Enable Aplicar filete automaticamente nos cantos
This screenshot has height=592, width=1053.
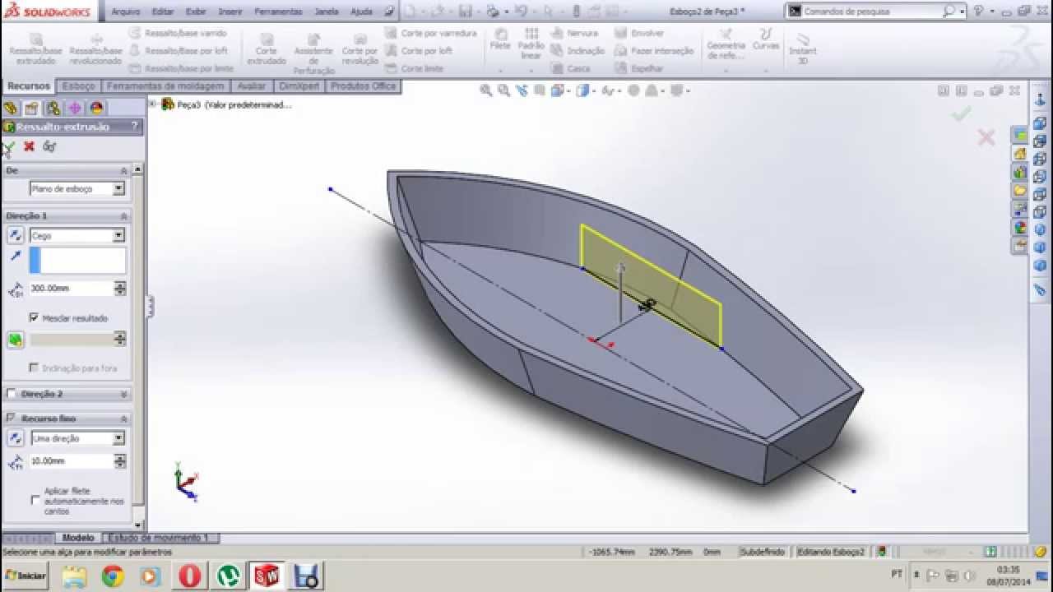click(35, 500)
